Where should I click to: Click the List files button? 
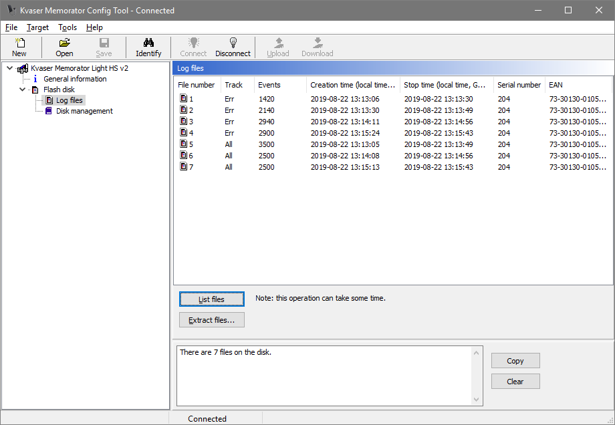[x=212, y=299]
